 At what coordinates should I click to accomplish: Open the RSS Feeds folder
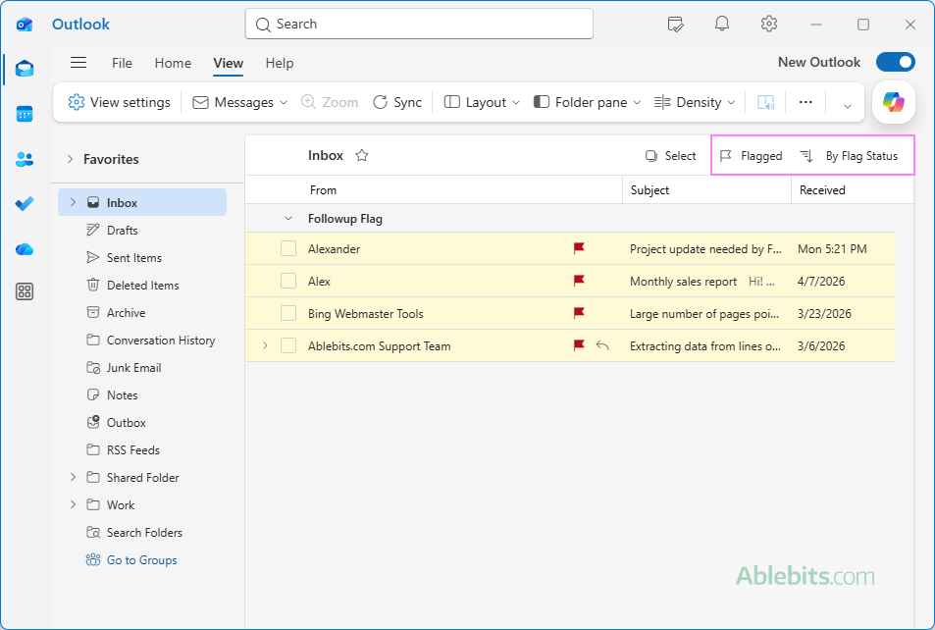[142, 449]
